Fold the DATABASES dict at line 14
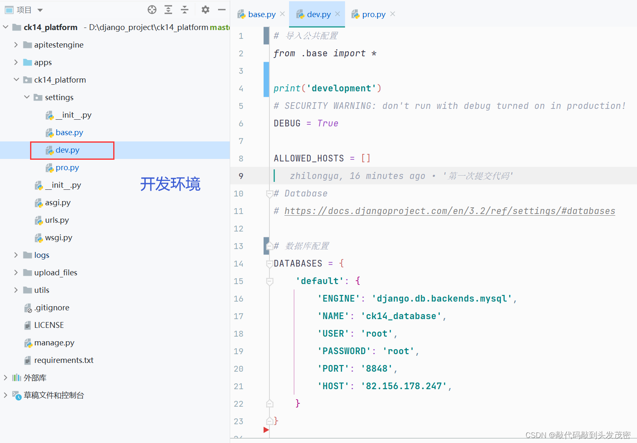The height and width of the screenshot is (443, 637). pyautogui.click(x=269, y=264)
